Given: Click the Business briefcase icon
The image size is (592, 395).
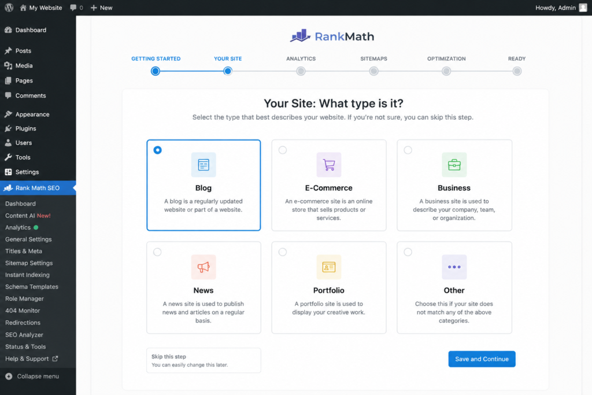Looking at the screenshot, I should (x=454, y=165).
